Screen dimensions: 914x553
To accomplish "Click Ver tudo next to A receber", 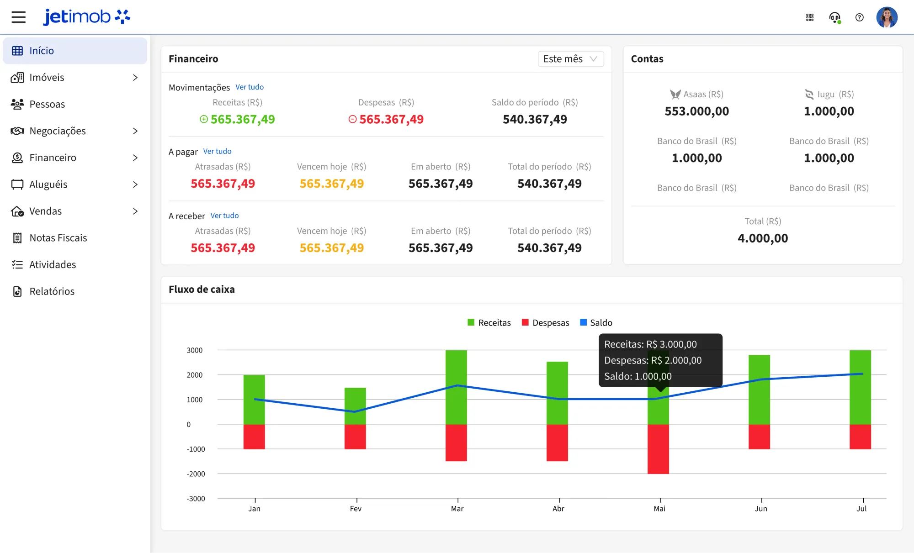I will click(x=224, y=216).
